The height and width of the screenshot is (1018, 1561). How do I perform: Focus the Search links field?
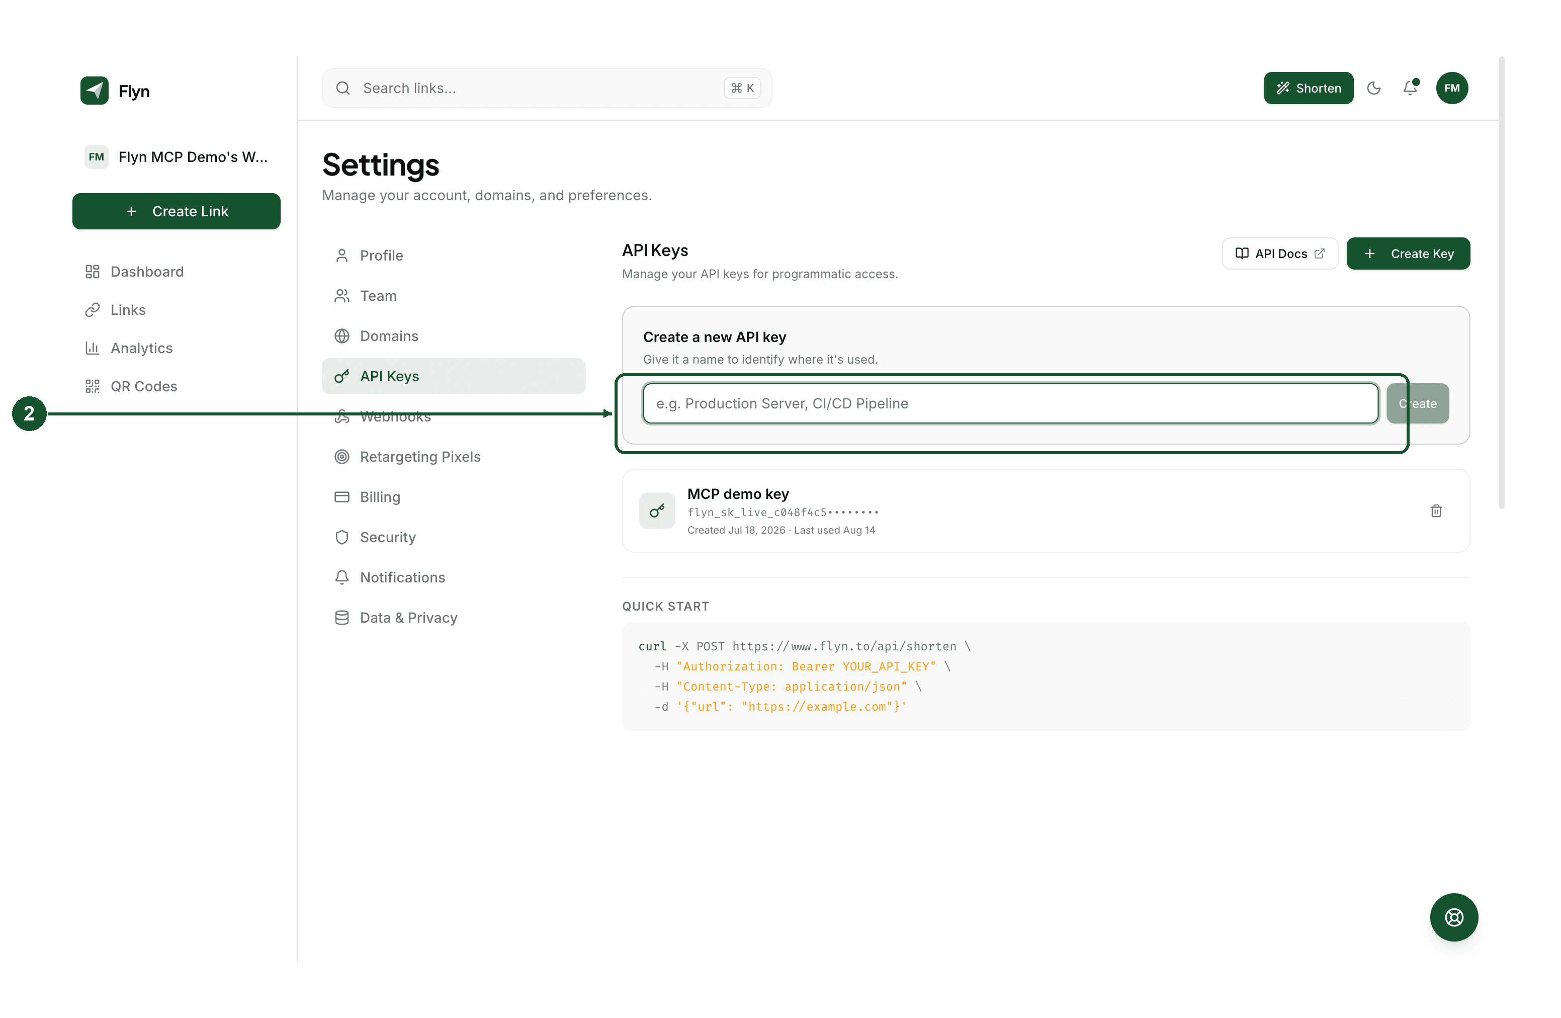click(x=546, y=88)
